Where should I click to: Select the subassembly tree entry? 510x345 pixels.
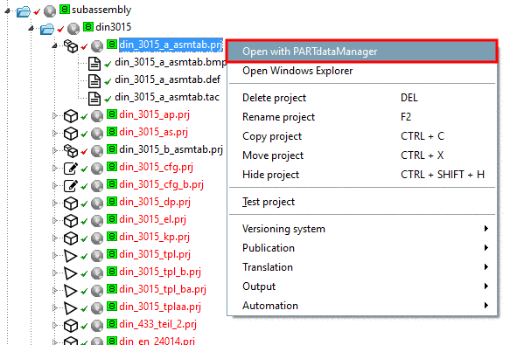pos(101,10)
